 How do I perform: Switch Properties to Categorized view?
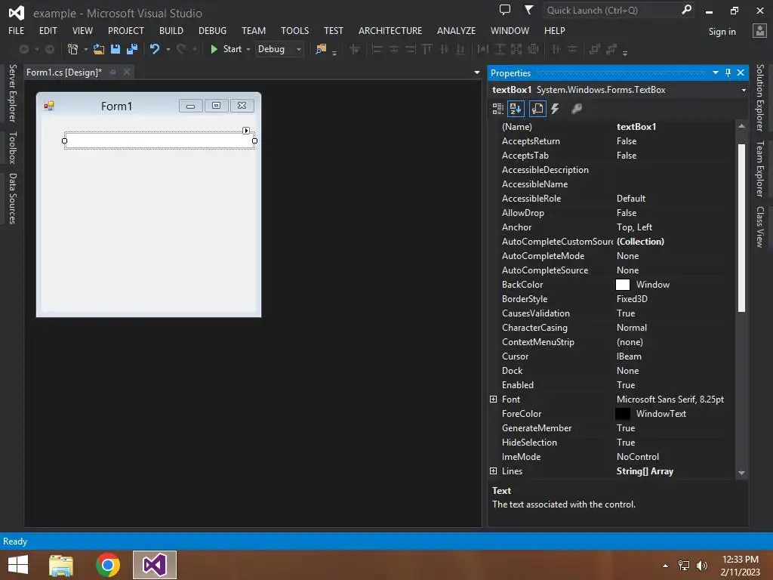pos(498,109)
